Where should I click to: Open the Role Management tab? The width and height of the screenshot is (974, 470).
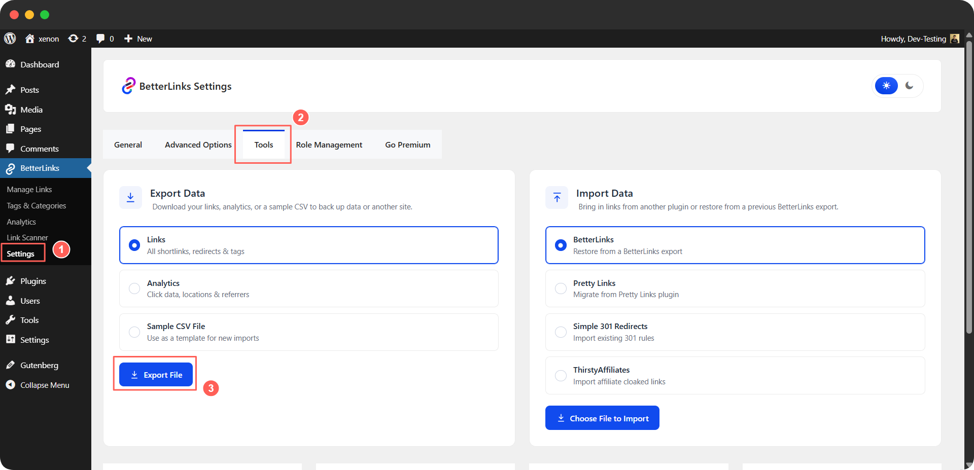click(x=329, y=144)
